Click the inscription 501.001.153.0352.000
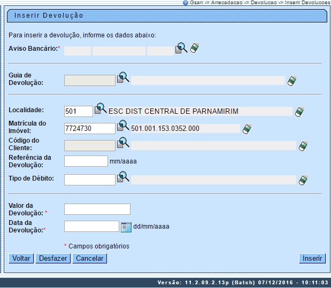This screenshot has width=331, height=288. point(165,128)
